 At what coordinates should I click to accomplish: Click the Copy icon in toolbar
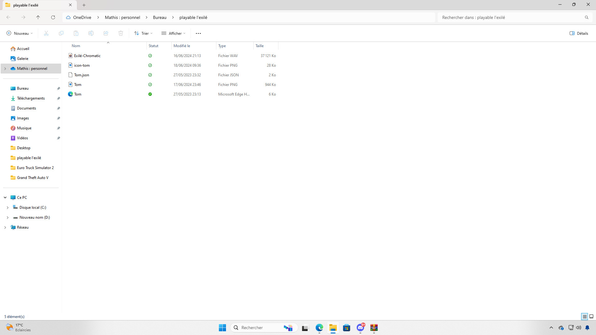point(61,33)
